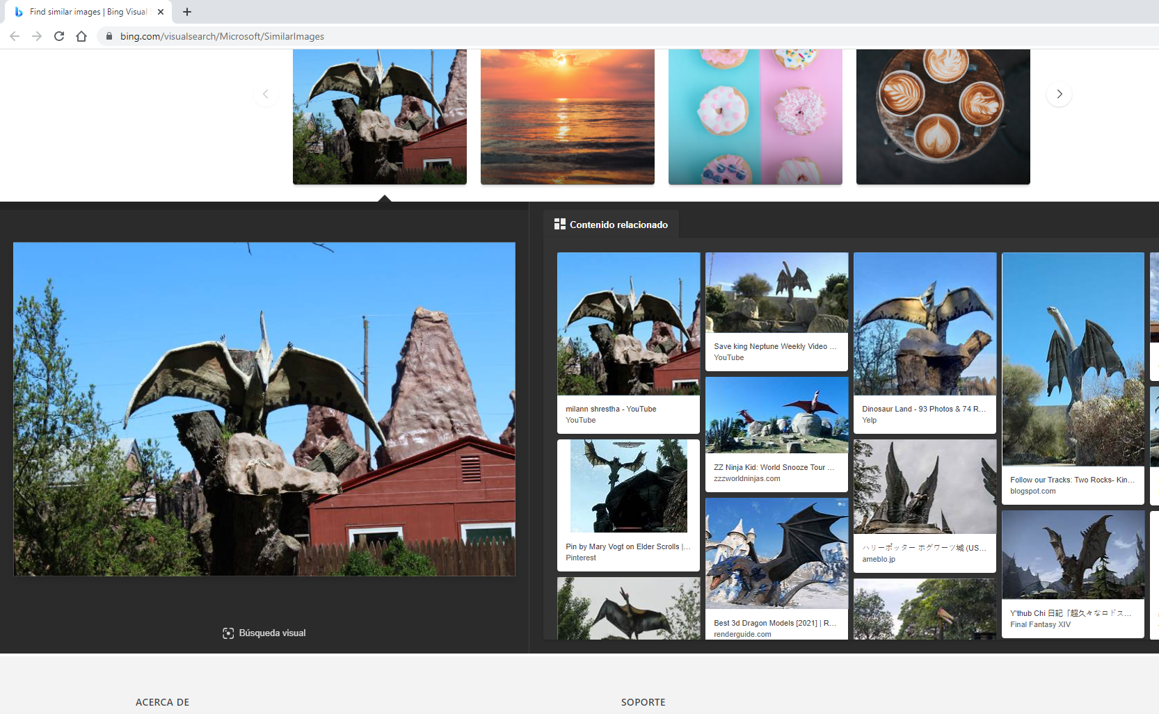Go to the browser home page icon
1159x714 pixels.
pyautogui.click(x=81, y=36)
